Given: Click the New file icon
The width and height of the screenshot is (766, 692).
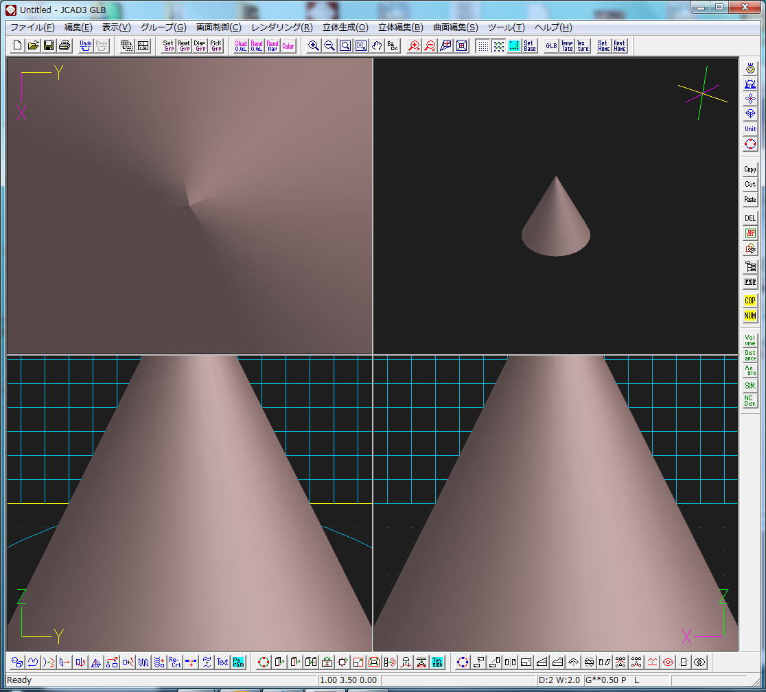Looking at the screenshot, I should pos(18,46).
